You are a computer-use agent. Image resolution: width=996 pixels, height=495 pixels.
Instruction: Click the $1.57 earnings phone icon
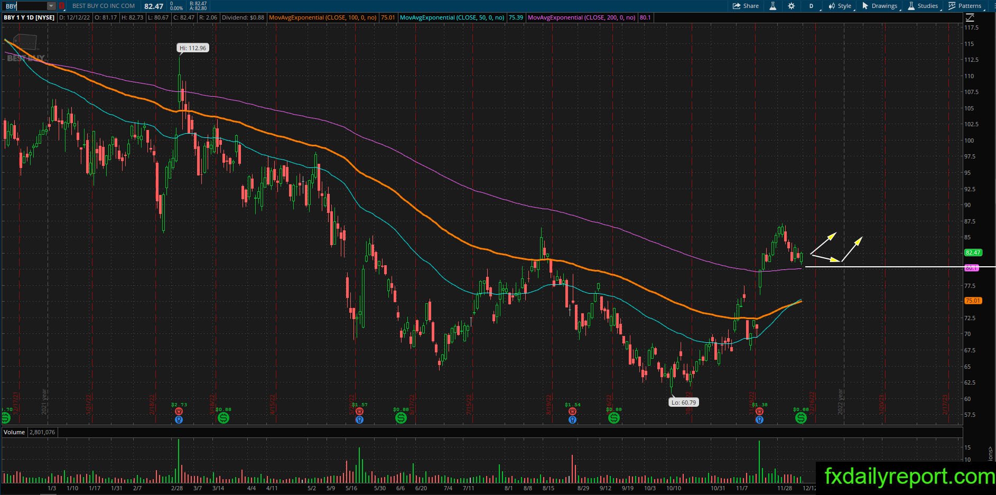pos(359,412)
